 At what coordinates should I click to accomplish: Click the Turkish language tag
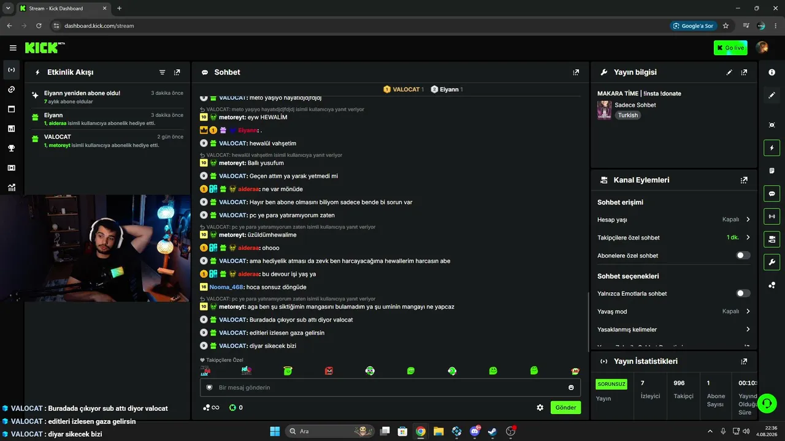(628, 115)
